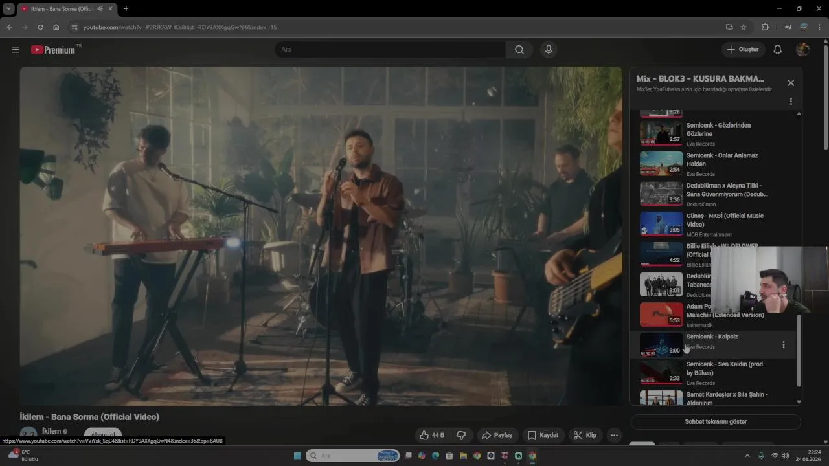Close the İkilem - Bana Sorma tab
Viewport: 829px width, 466px height.
tap(111, 9)
